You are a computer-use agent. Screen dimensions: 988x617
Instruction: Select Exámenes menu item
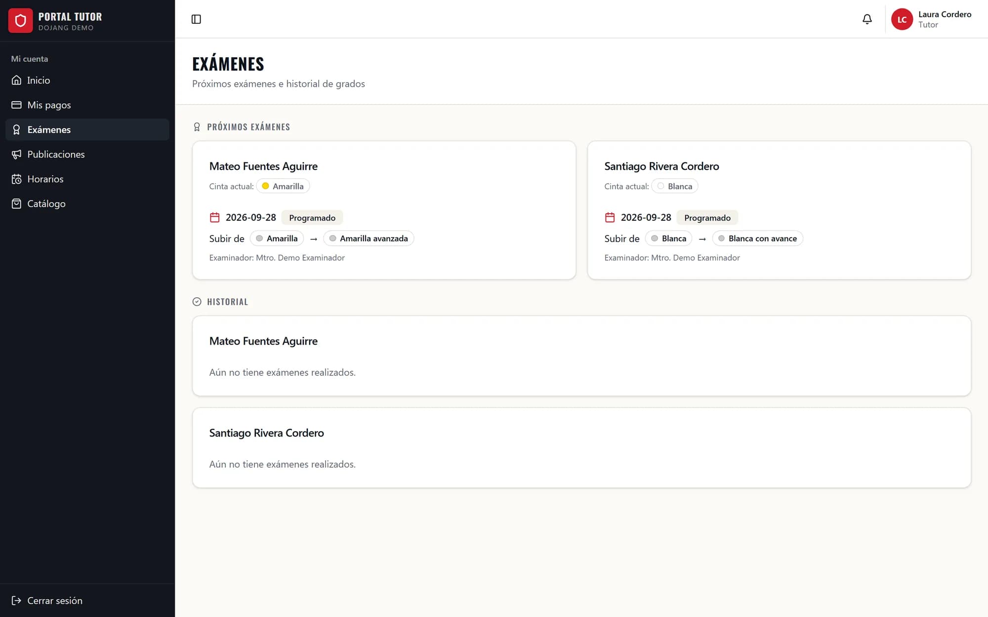click(87, 129)
